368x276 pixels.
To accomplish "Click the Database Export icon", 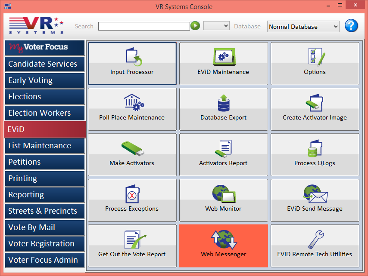I will click(x=224, y=103).
